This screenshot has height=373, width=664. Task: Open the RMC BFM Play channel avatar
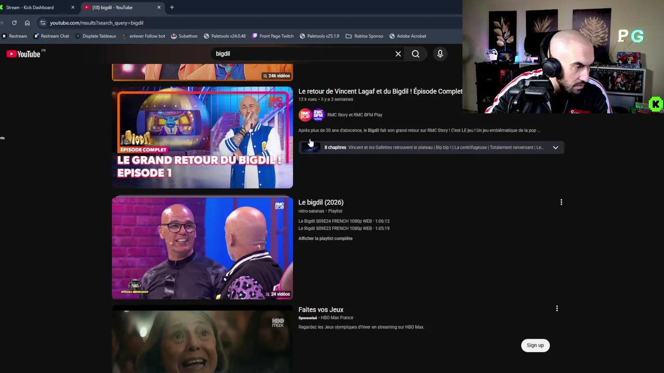318,114
